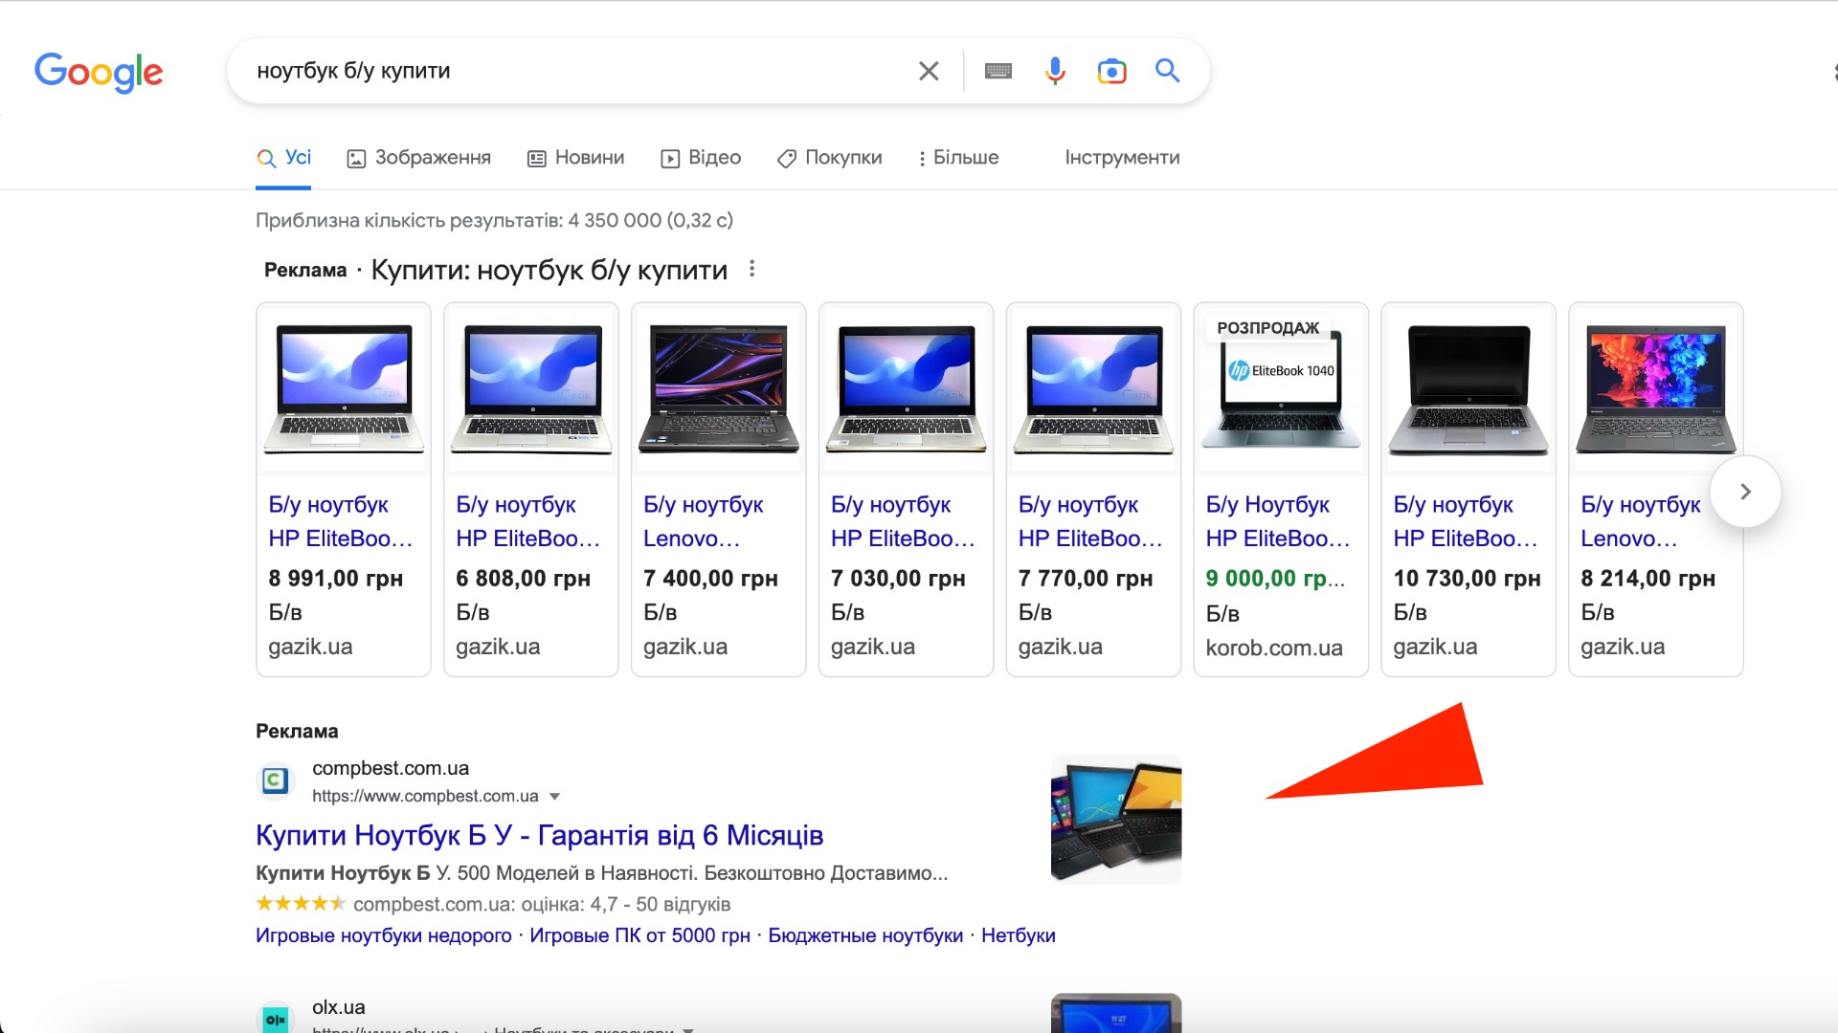Open the laptop thumbnail priced 7 770,00 грн

point(1094,389)
